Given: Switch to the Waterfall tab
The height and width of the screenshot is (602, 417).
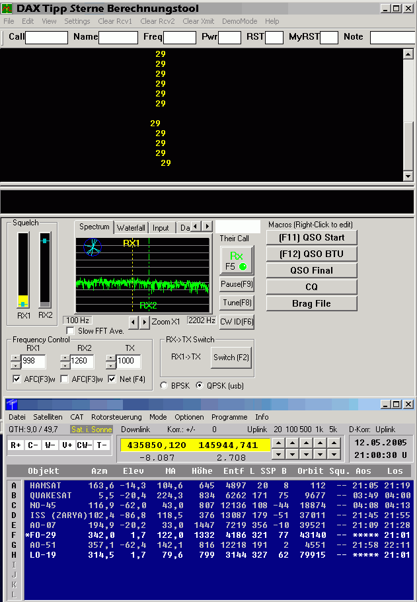Looking at the screenshot, I should (x=131, y=227).
